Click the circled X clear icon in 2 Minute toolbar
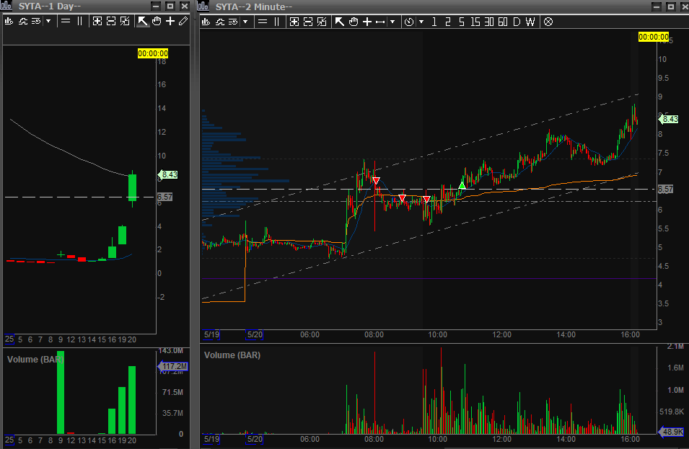The width and height of the screenshot is (689, 449). point(548,22)
